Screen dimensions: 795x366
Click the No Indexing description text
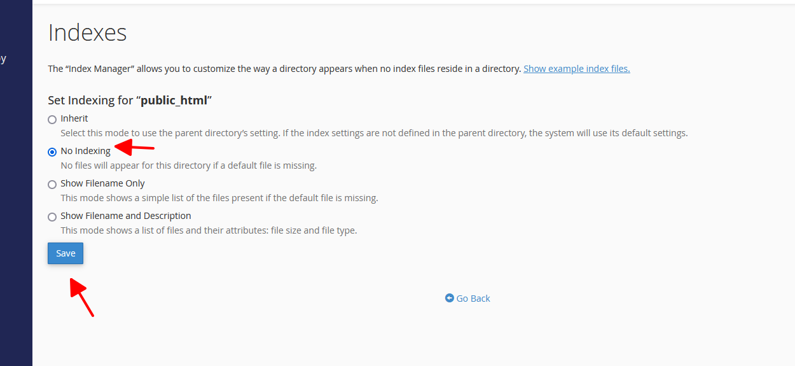pos(188,166)
